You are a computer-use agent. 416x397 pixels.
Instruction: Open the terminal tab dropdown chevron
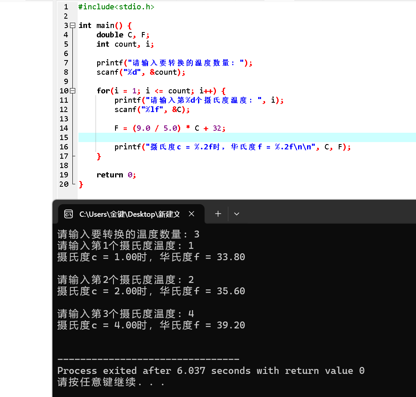coord(237,214)
